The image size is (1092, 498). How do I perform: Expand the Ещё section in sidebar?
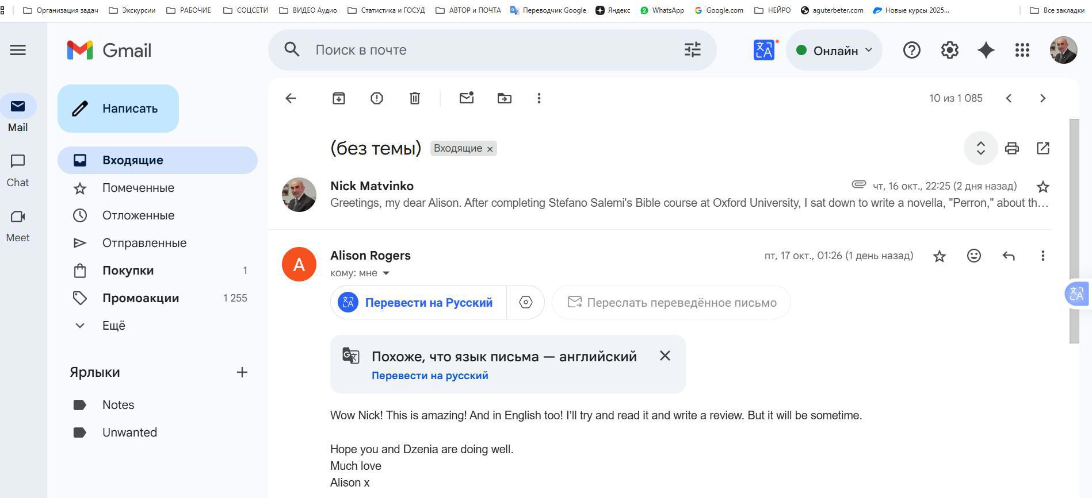(x=113, y=326)
